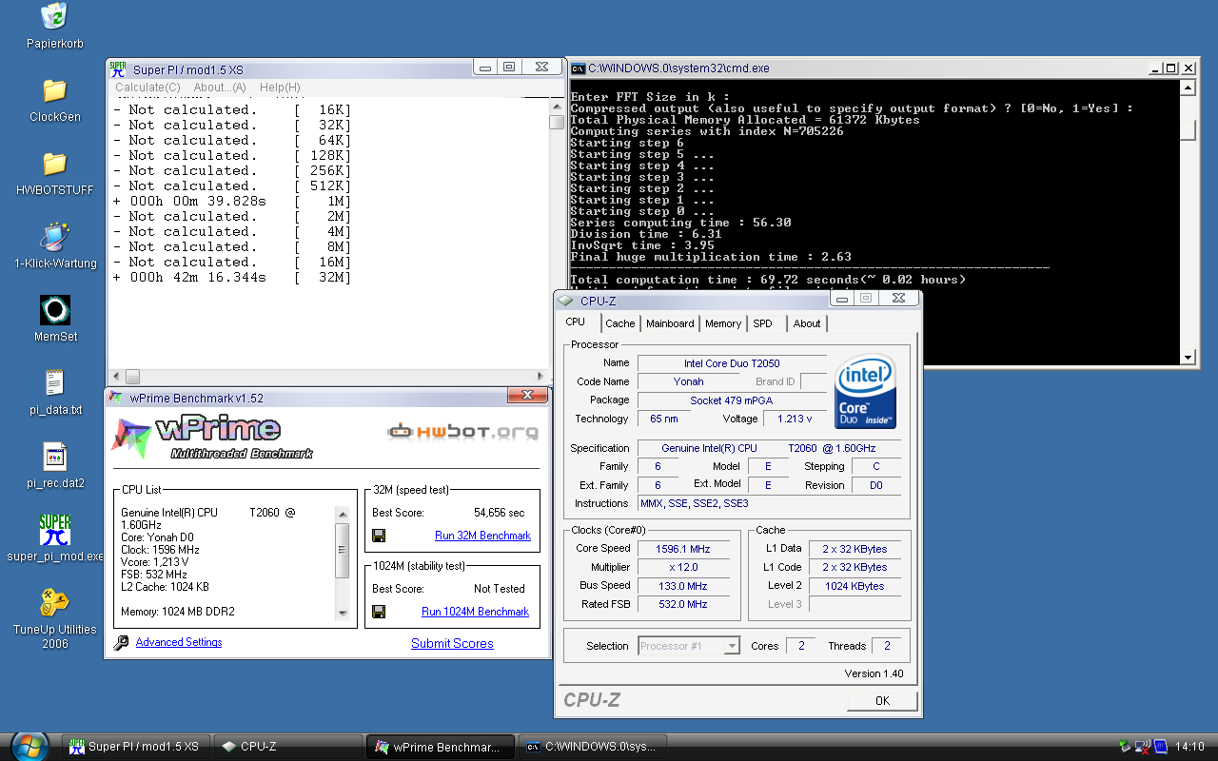Image resolution: width=1218 pixels, height=761 pixels.
Task: Click the Intel Core Duo logo
Action: [x=866, y=391]
